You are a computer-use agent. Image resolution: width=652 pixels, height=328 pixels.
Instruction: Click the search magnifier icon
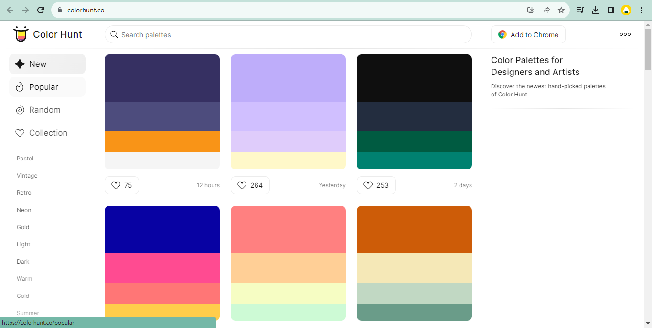point(114,34)
